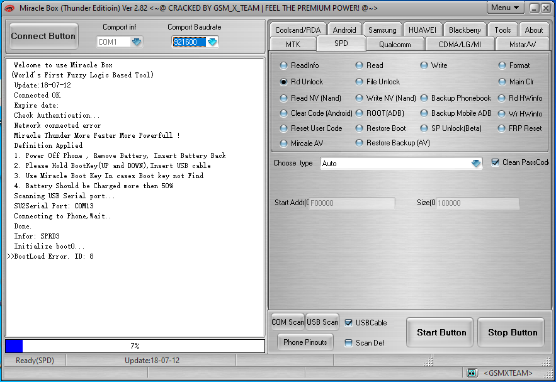Image resolution: width=556 pixels, height=382 pixels.
Task: Enable the Scan Def checkbox
Action: coord(349,343)
